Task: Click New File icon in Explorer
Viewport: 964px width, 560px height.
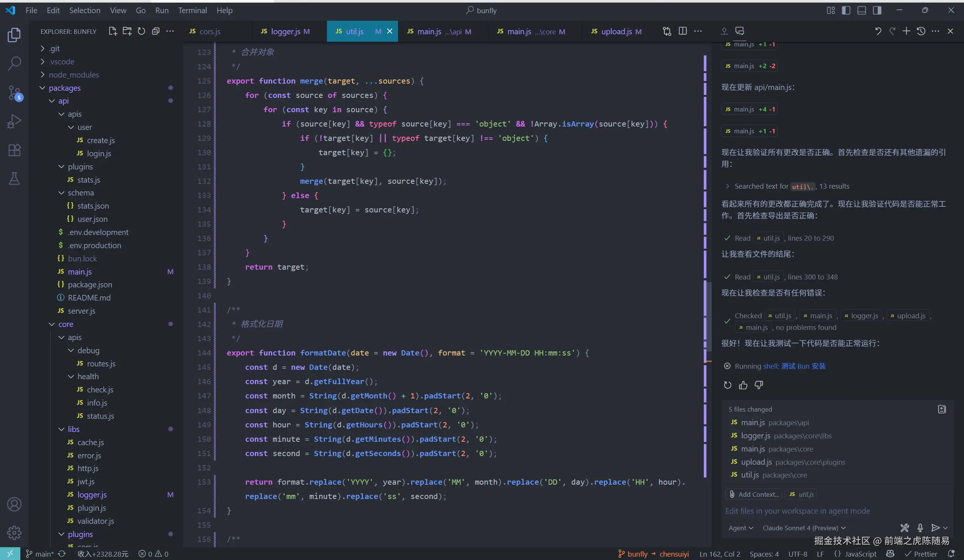Action: point(113,31)
